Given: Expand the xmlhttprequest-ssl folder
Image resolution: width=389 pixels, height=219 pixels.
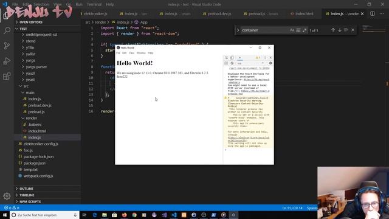Looking at the screenshot, I should coord(41,35).
